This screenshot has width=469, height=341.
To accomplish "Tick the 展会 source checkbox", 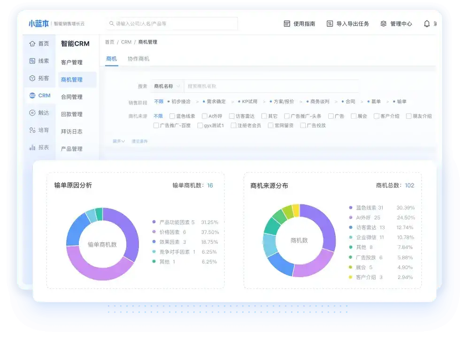I will [354, 116].
